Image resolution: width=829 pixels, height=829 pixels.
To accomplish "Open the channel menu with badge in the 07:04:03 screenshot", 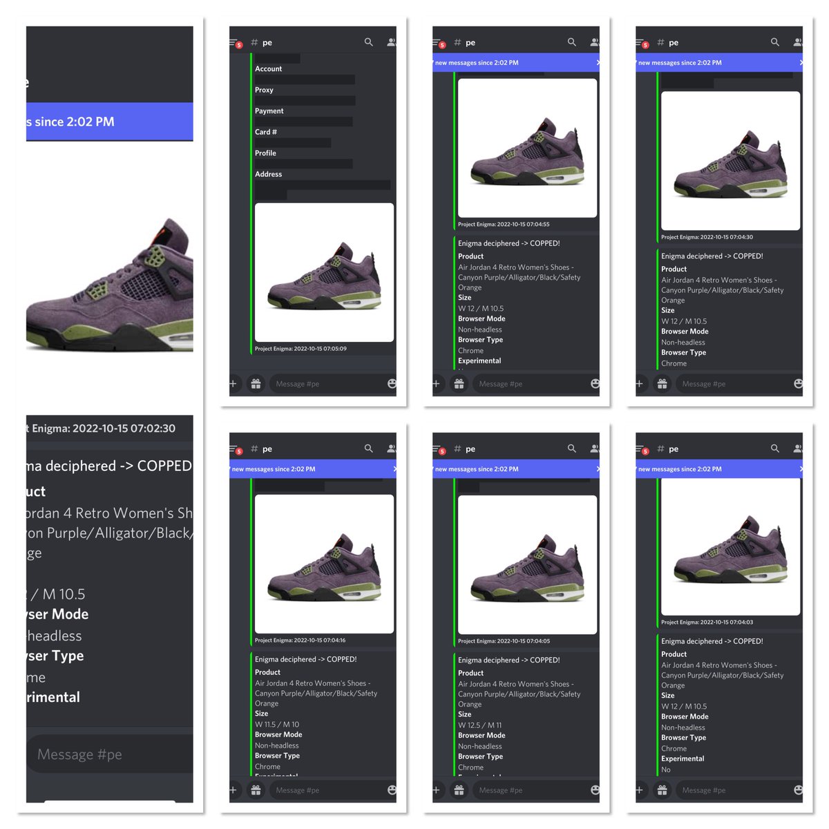I will tap(642, 449).
